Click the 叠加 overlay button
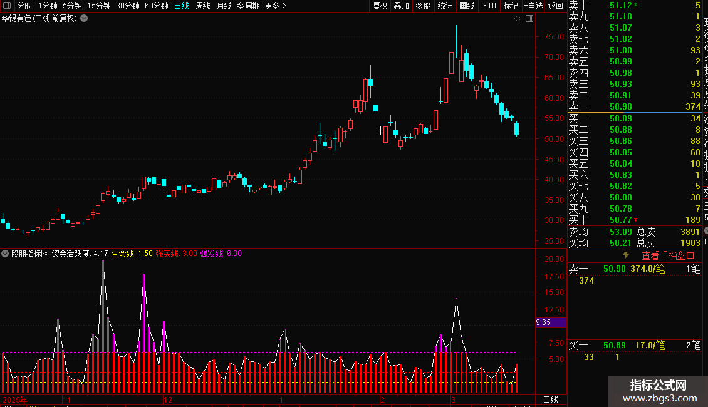708x407 pixels. click(x=401, y=6)
